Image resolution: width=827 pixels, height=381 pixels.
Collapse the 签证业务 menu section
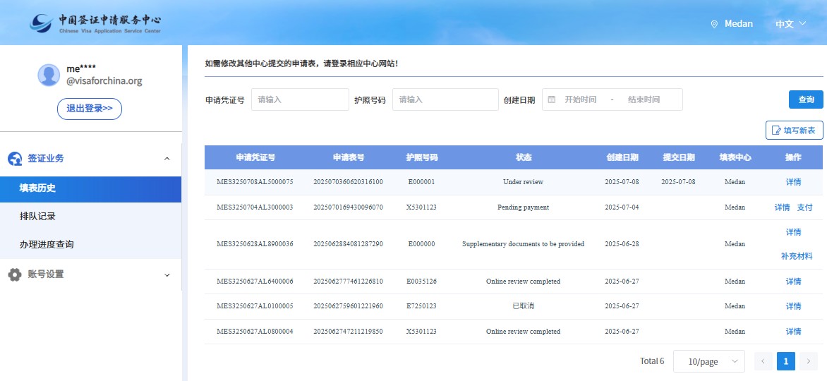click(167, 159)
